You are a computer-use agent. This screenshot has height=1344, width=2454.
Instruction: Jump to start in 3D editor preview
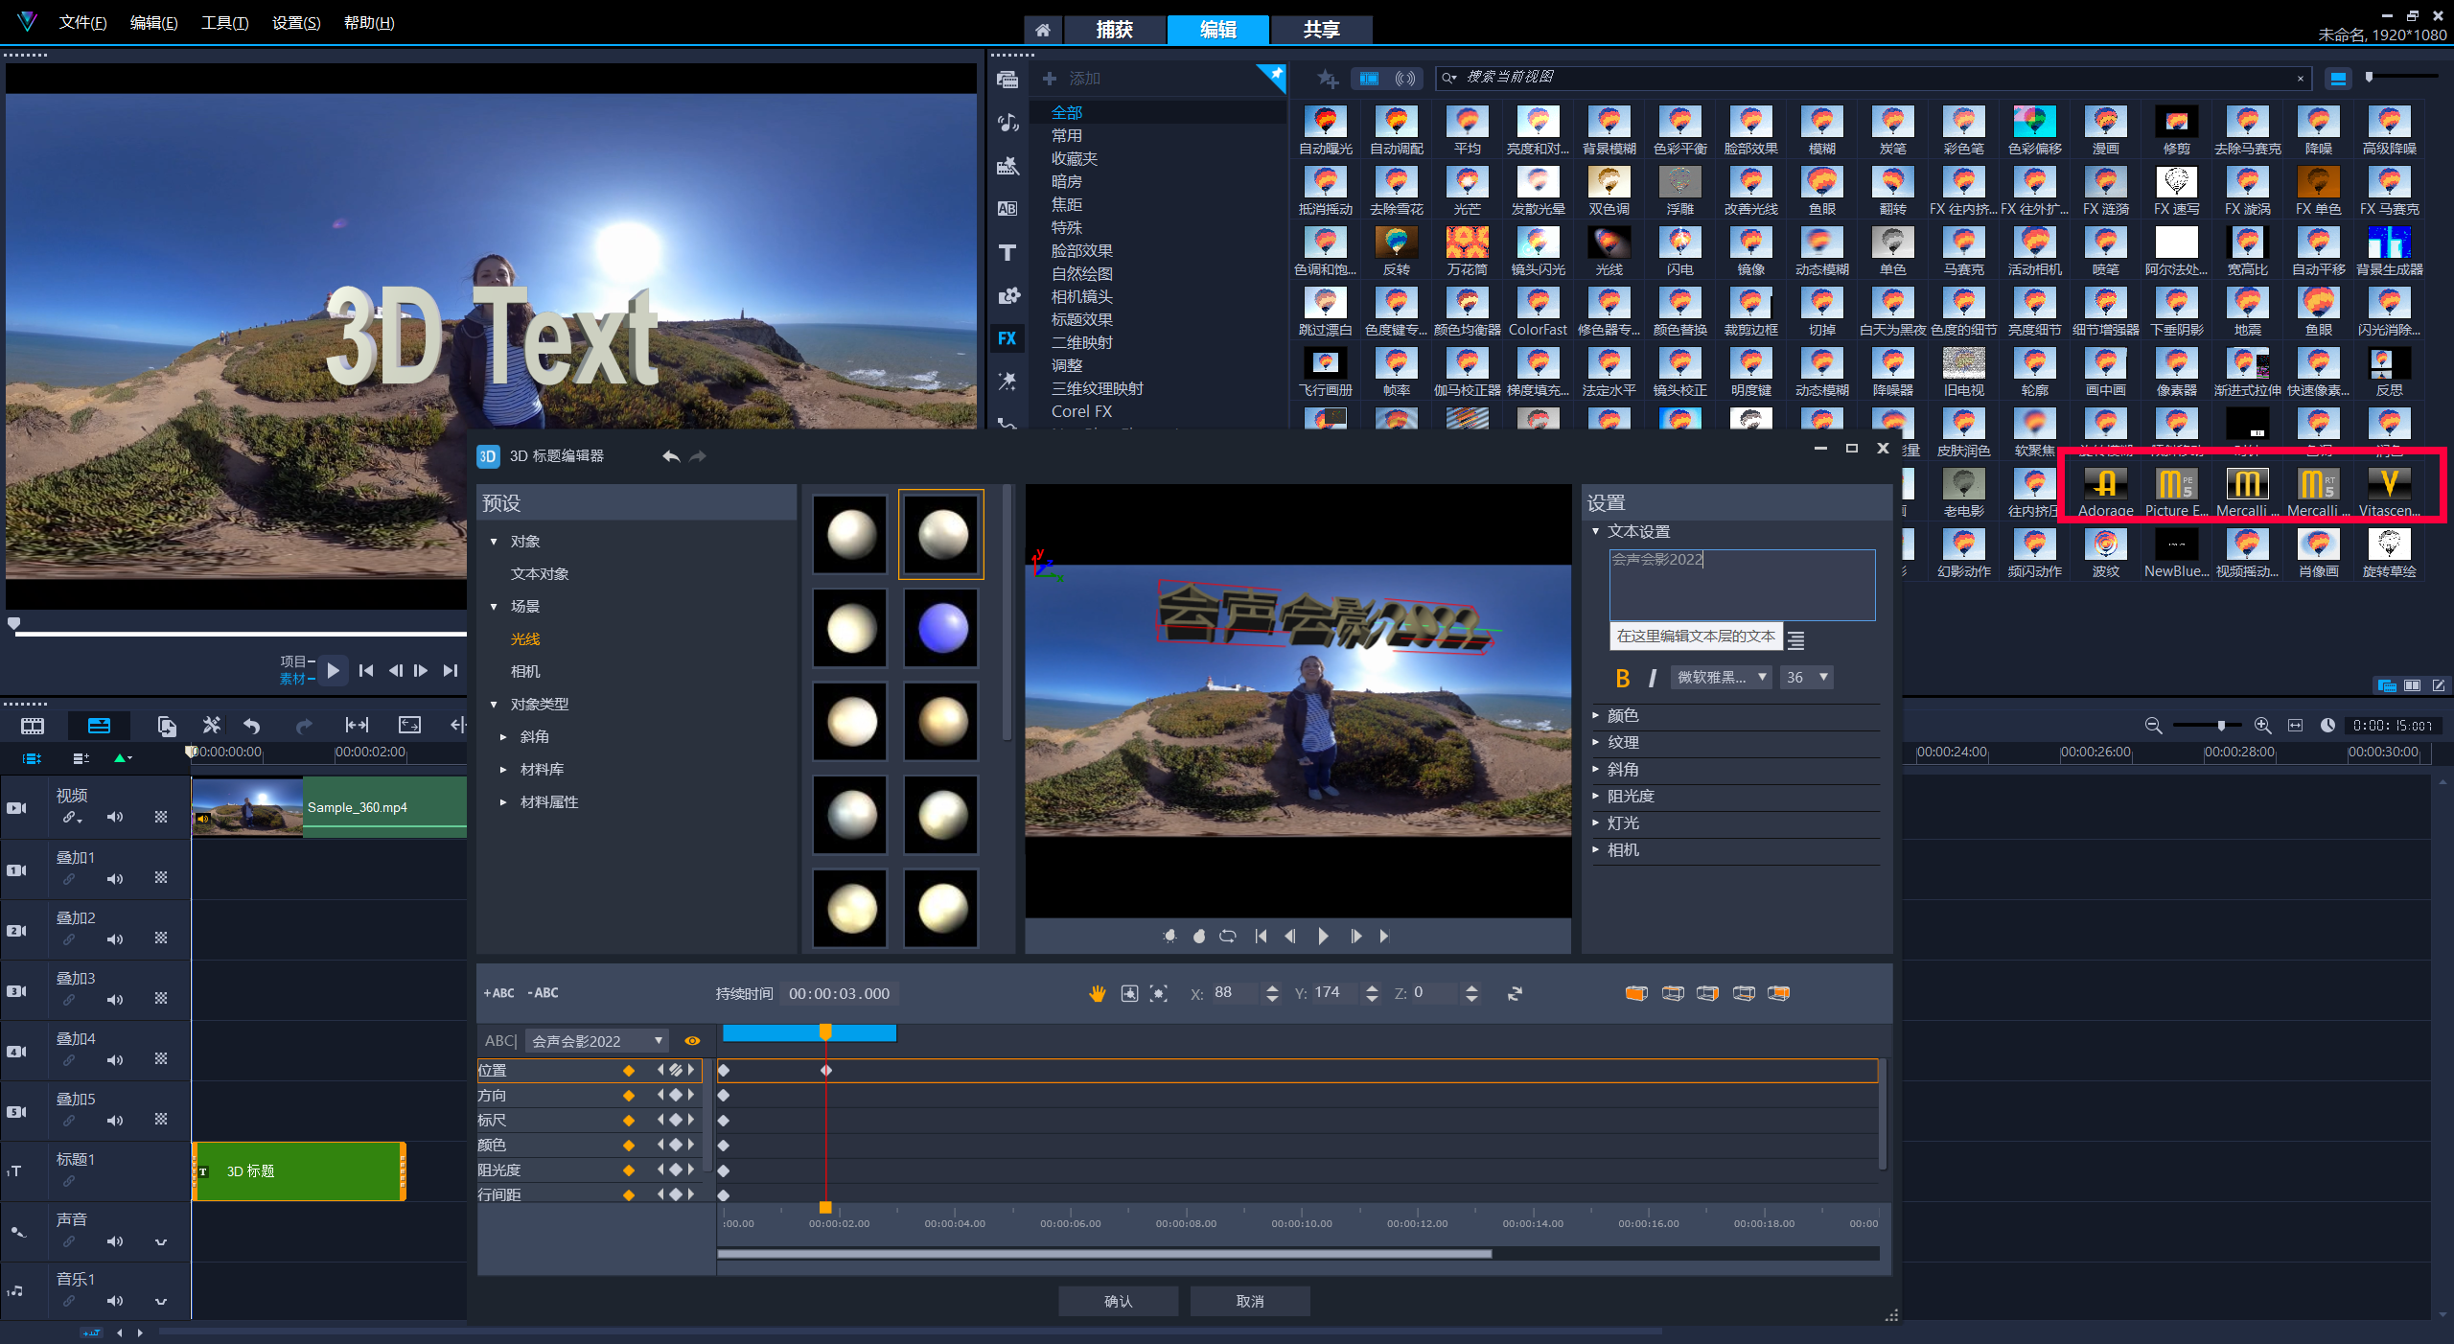click(x=1261, y=936)
